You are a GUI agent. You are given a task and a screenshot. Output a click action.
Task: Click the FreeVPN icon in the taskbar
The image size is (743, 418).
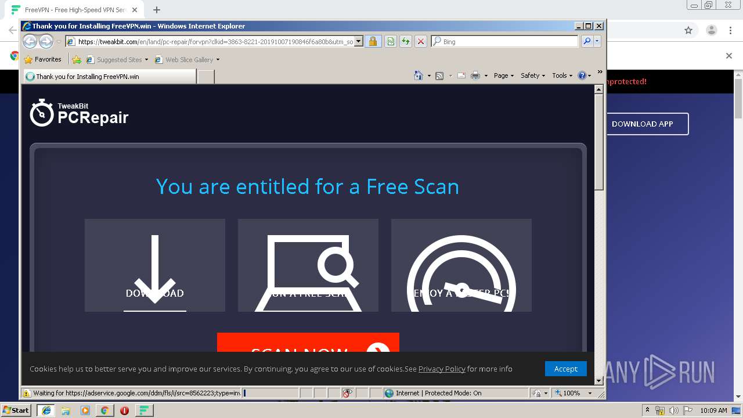(145, 410)
